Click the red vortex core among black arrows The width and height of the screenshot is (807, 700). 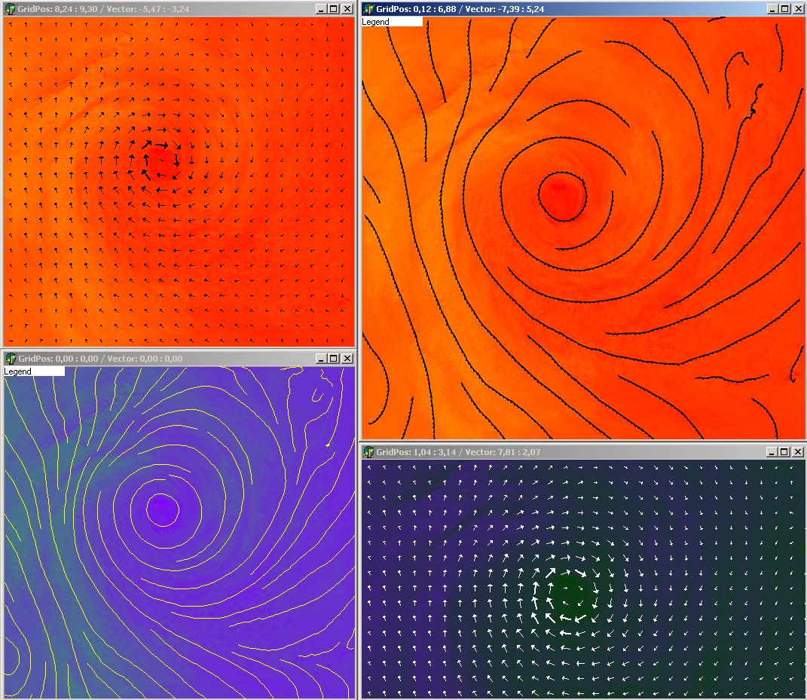coord(160,161)
